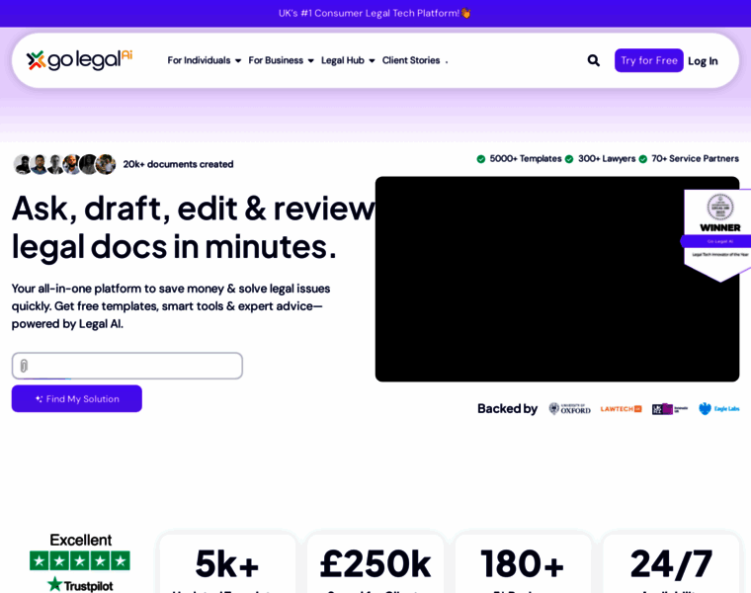
Task: Click the 24/7 stat card
Action: point(671,563)
